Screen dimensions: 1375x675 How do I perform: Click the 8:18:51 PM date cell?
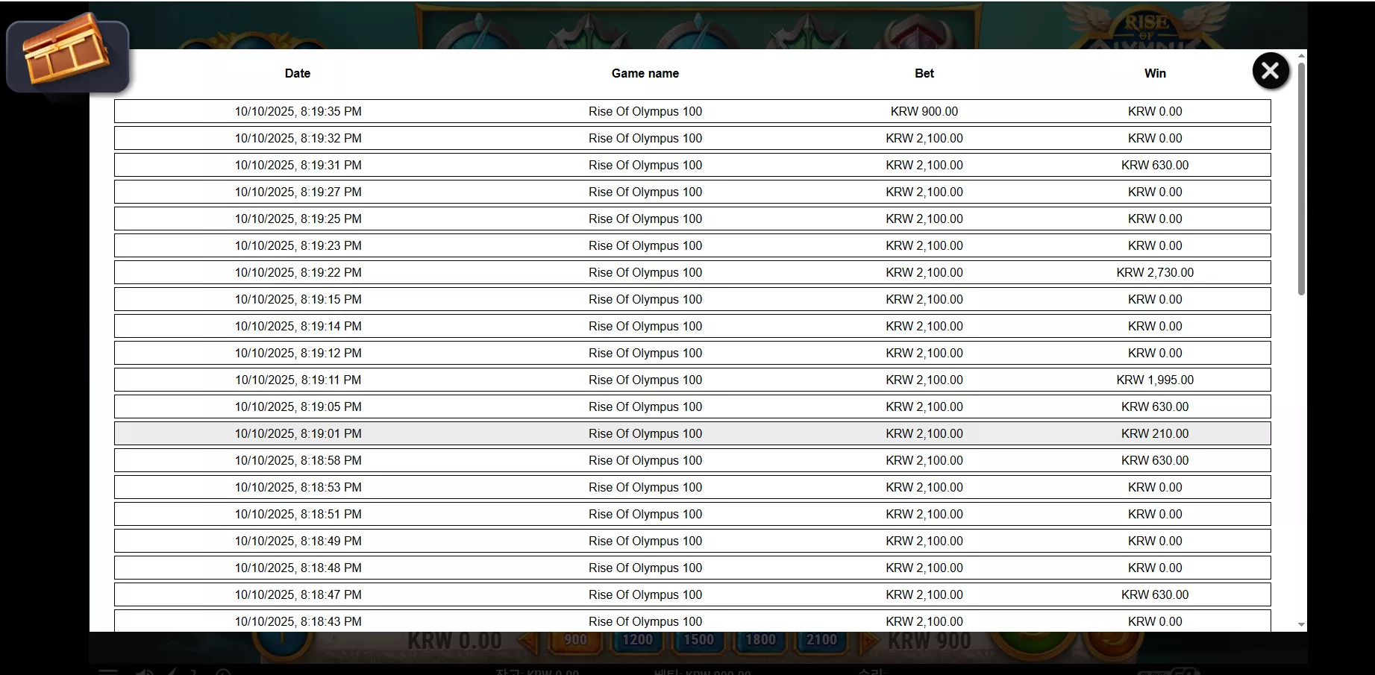298,514
